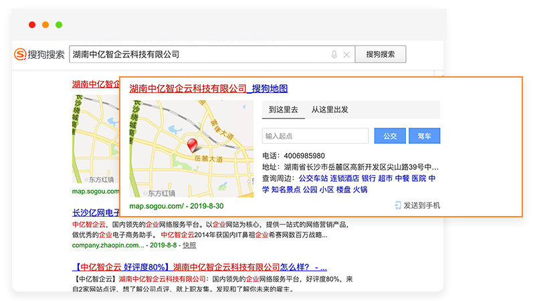Open nearby 超市 link
The width and height of the screenshot is (535, 301).
[x=385, y=179]
